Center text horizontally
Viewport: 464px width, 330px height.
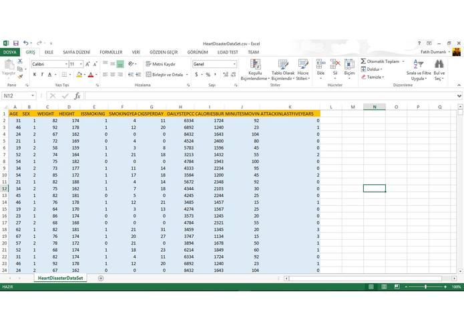pos(113,75)
